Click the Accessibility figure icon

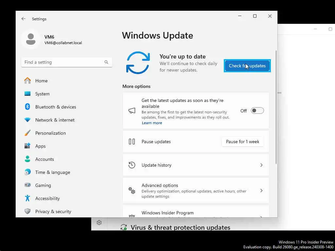27,198
